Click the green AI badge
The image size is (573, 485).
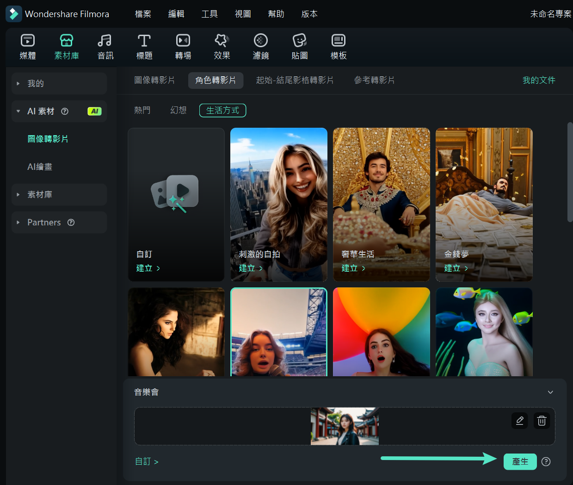[x=94, y=111]
